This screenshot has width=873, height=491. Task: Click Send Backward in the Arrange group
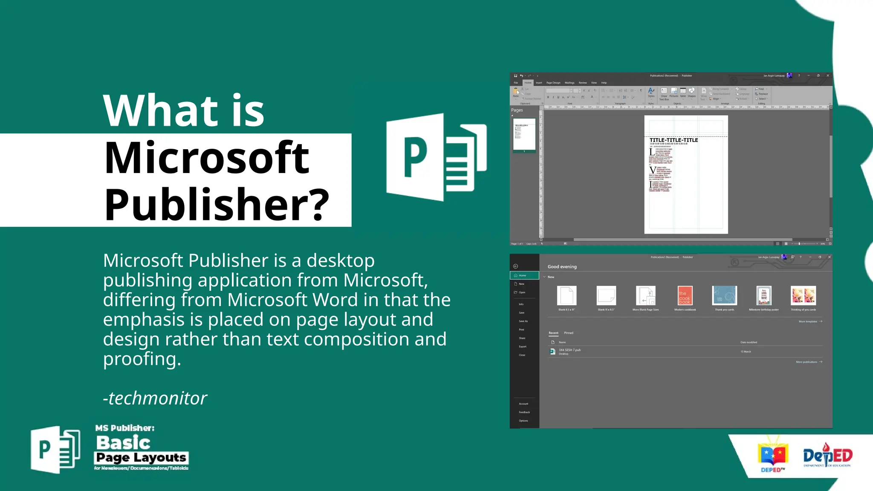pos(720,94)
